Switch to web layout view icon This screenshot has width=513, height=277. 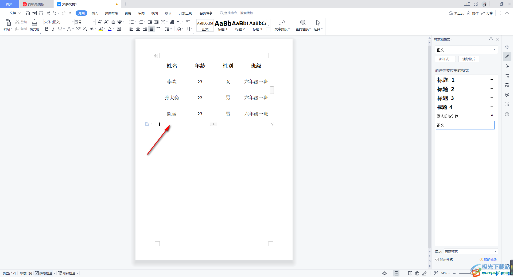pyautogui.click(x=417, y=273)
